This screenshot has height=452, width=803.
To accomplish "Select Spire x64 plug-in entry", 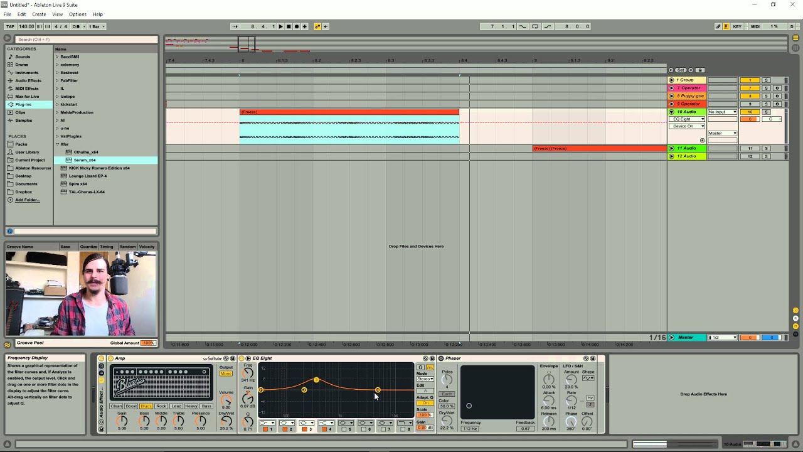I will 78,184.
